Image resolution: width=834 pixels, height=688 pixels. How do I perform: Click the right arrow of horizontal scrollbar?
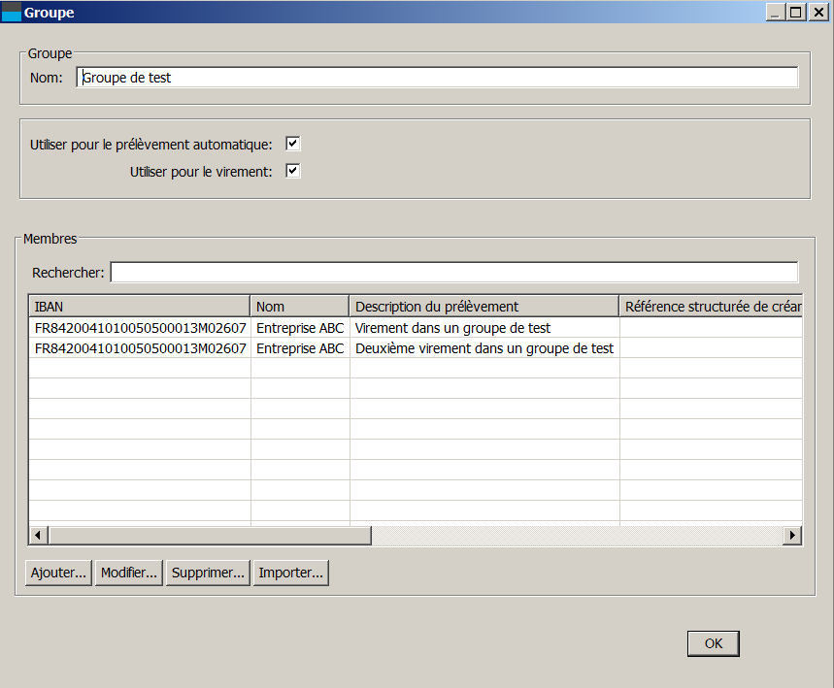(792, 535)
